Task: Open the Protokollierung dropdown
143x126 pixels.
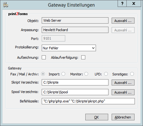Action: 69,48
